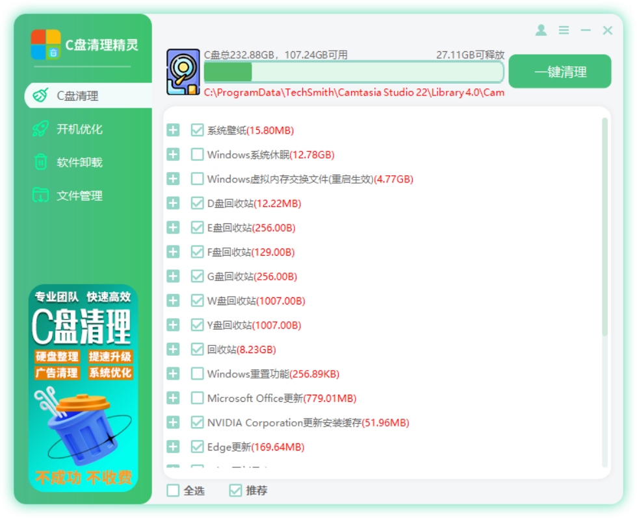Click the Windows重置功能(256.89KB) label

click(x=273, y=374)
